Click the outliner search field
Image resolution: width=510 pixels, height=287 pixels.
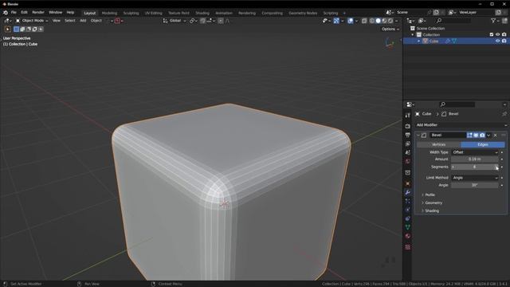[x=453, y=21]
